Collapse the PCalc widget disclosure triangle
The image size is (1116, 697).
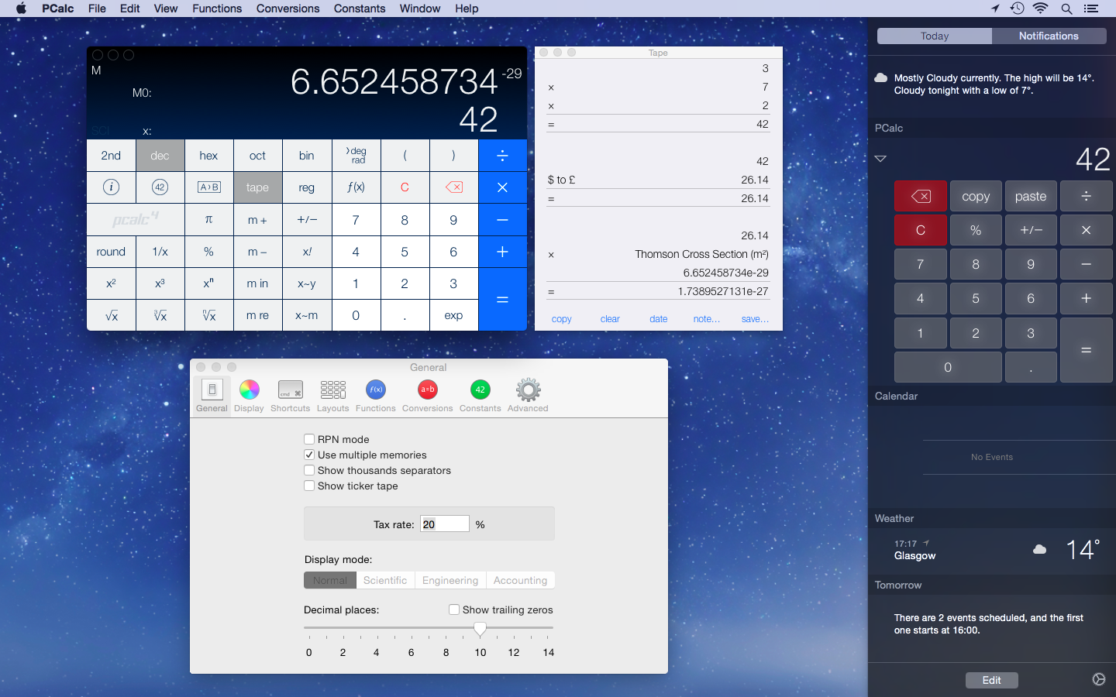point(880,159)
